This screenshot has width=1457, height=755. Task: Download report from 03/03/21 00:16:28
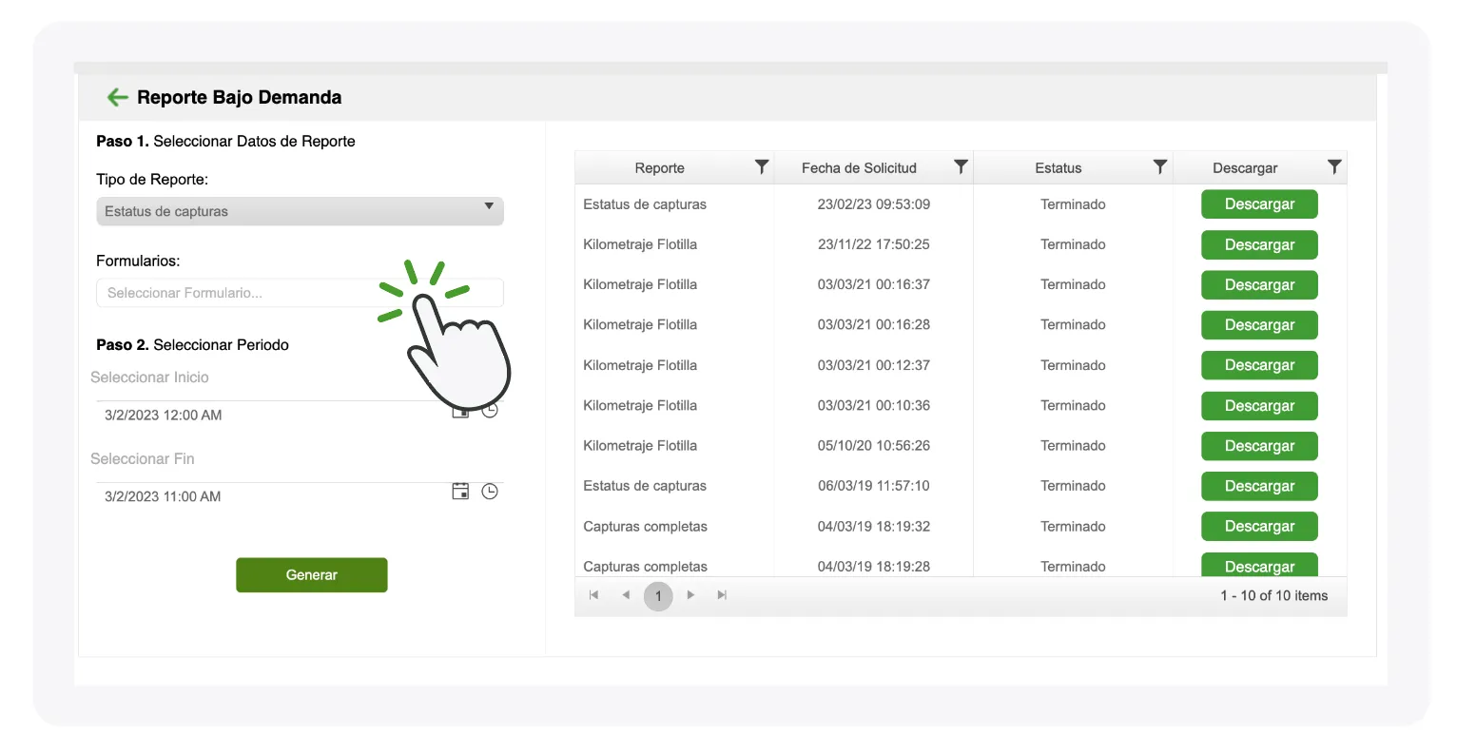click(1259, 325)
